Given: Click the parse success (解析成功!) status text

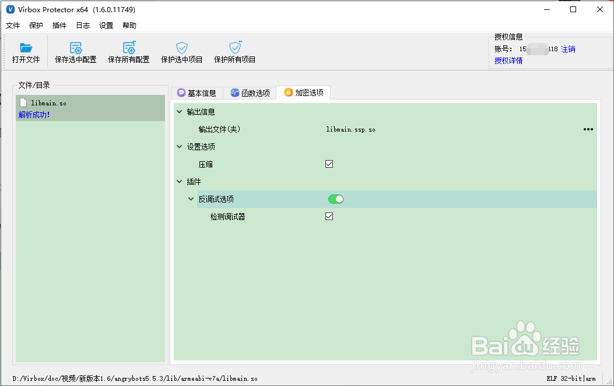Looking at the screenshot, I should (x=34, y=115).
